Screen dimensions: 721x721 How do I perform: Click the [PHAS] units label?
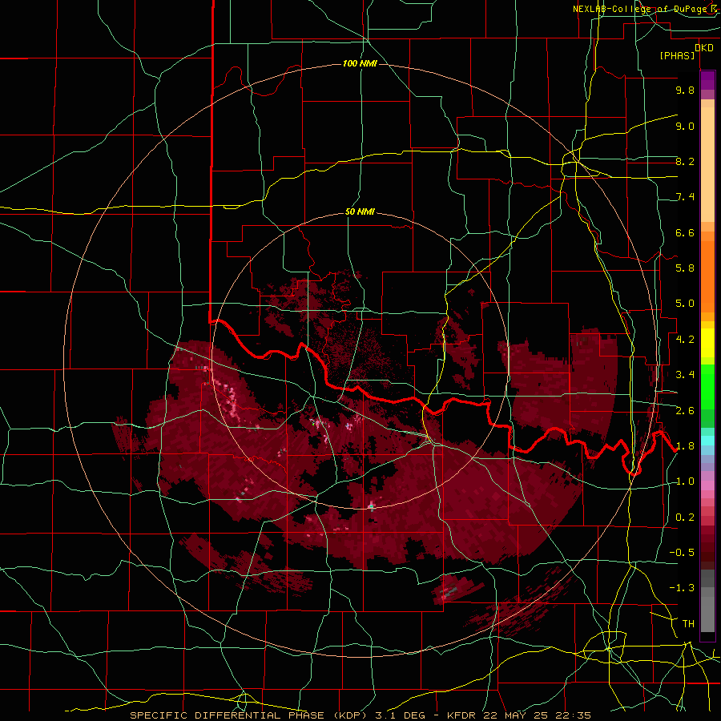pyautogui.click(x=677, y=56)
